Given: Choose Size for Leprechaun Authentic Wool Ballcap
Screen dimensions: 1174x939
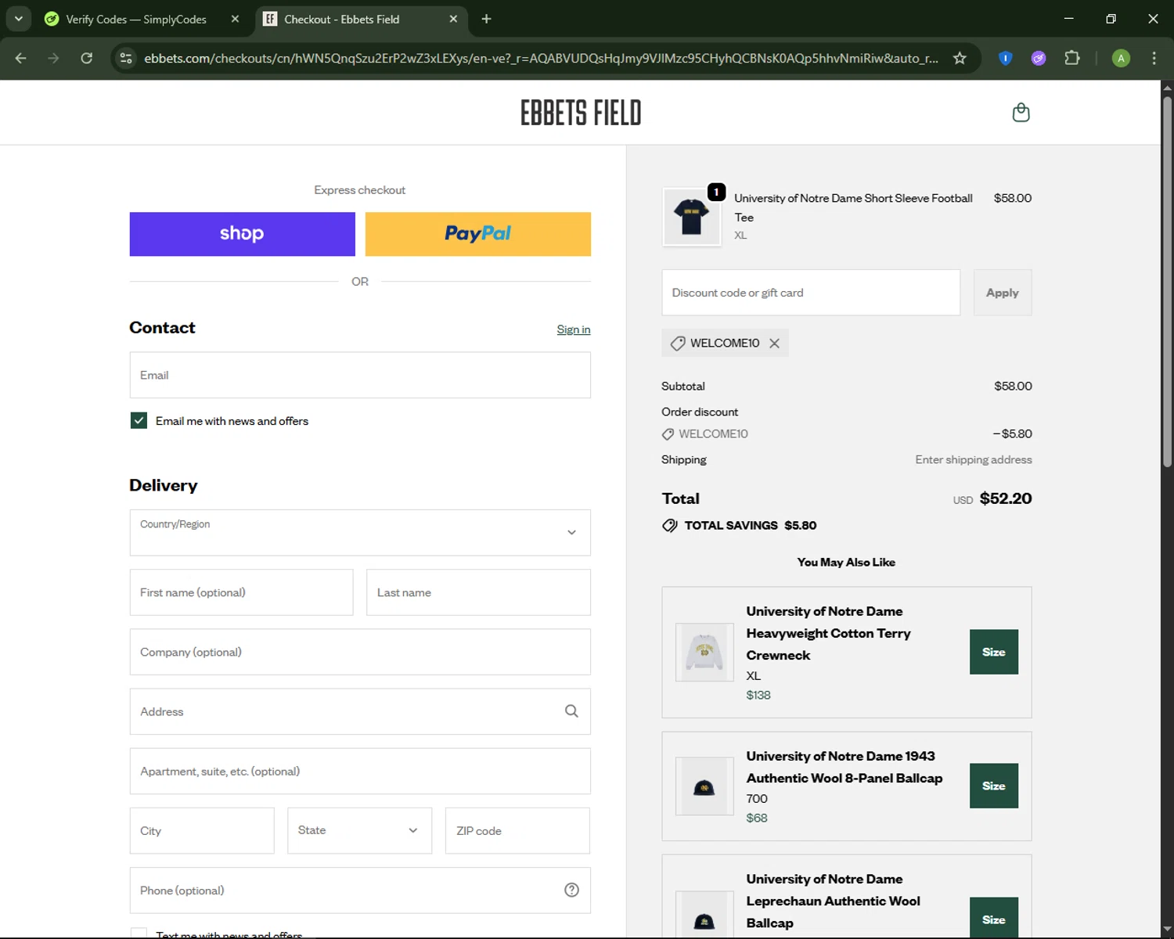Looking at the screenshot, I should click(x=994, y=918).
